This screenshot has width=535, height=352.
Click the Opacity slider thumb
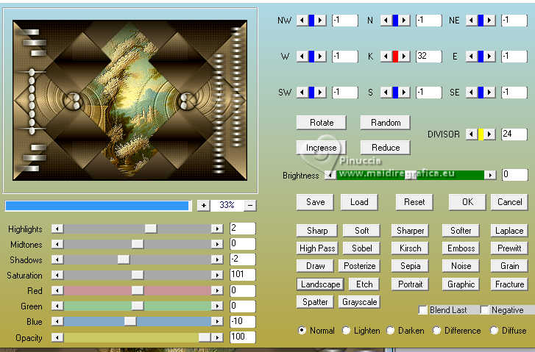pyautogui.click(x=205, y=337)
